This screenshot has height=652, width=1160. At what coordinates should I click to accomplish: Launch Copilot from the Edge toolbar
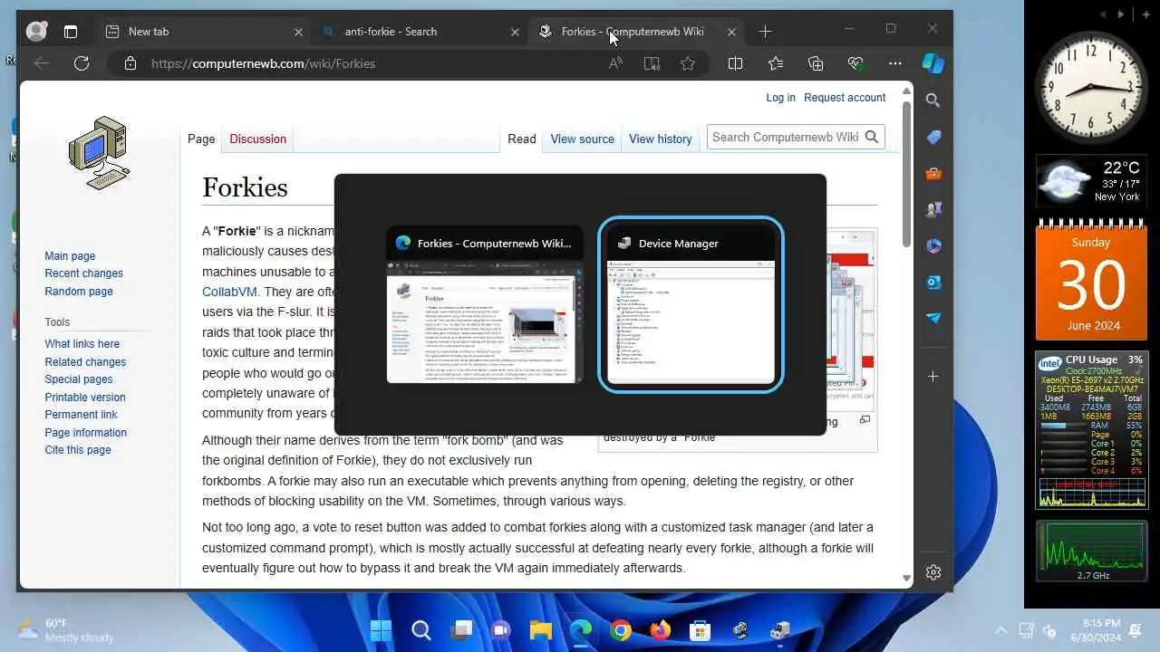(933, 63)
